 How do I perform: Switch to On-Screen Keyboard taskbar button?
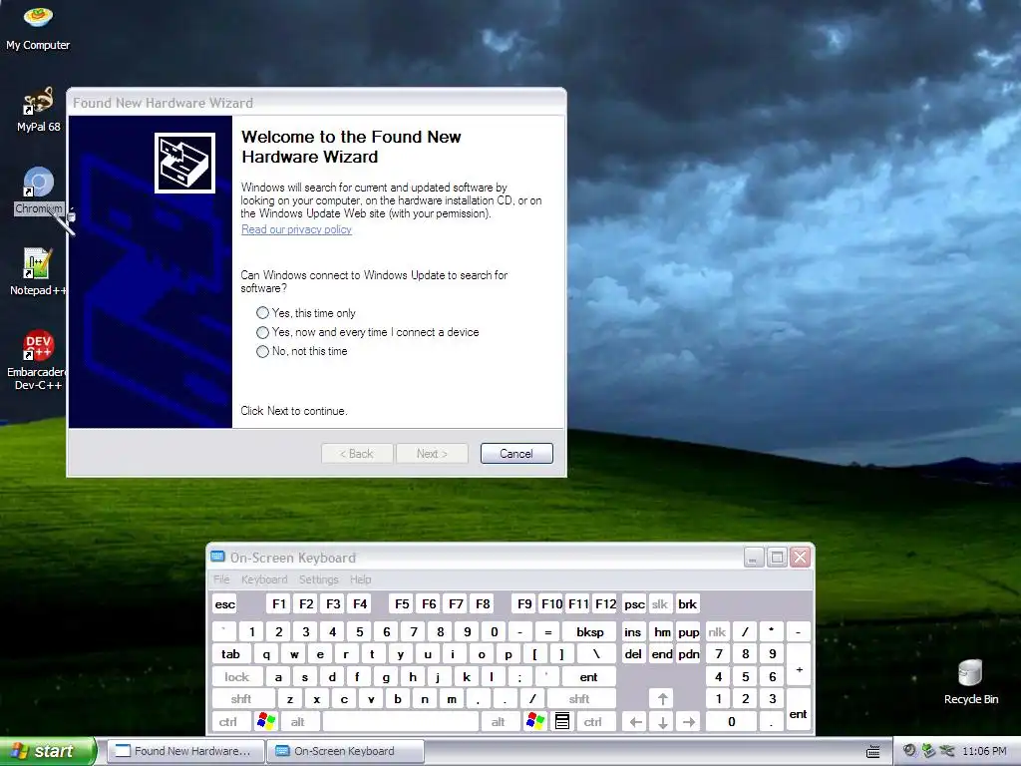coord(344,751)
